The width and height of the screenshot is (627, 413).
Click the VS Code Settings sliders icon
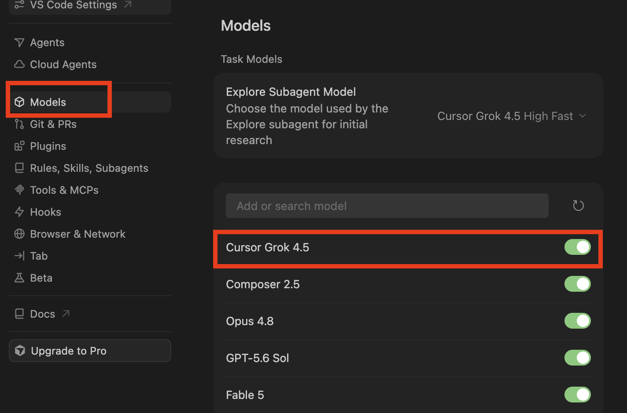pos(19,5)
